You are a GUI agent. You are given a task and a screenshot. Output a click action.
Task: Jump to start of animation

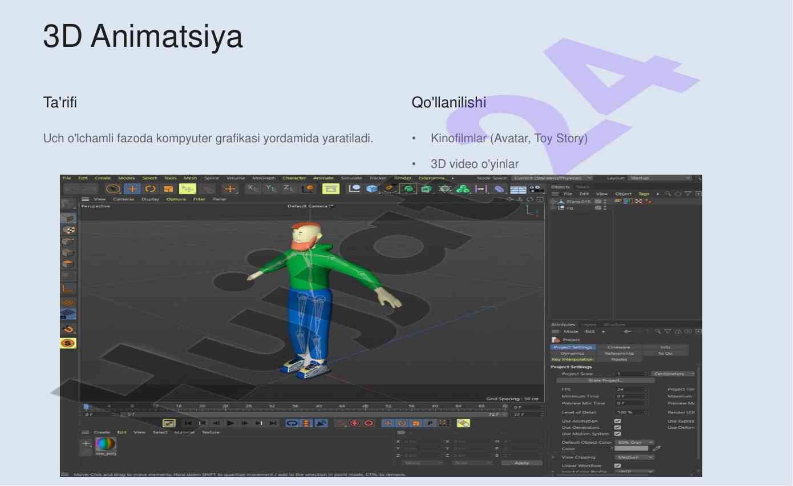pos(188,423)
